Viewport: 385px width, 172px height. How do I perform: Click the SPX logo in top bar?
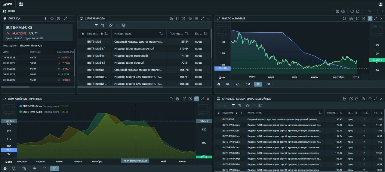(x=7, y=4)
